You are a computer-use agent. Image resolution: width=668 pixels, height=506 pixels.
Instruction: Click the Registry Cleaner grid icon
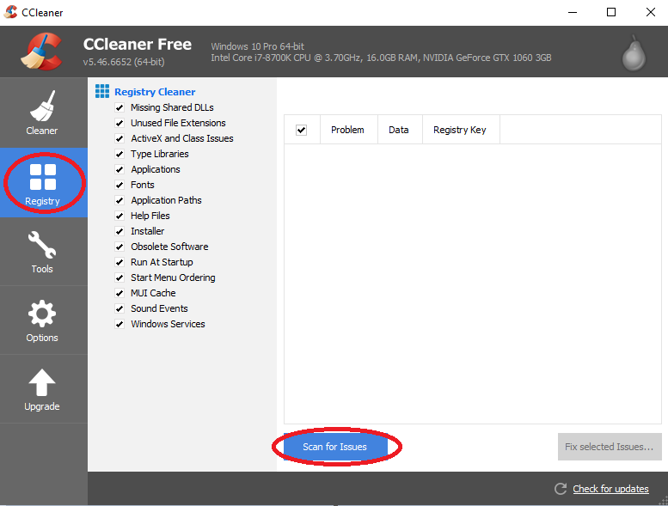tap(102, 91)
